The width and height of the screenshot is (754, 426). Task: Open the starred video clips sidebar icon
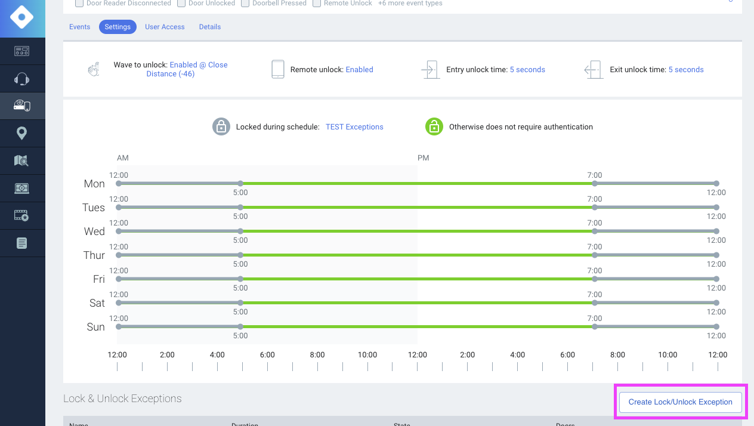(22, 215)
